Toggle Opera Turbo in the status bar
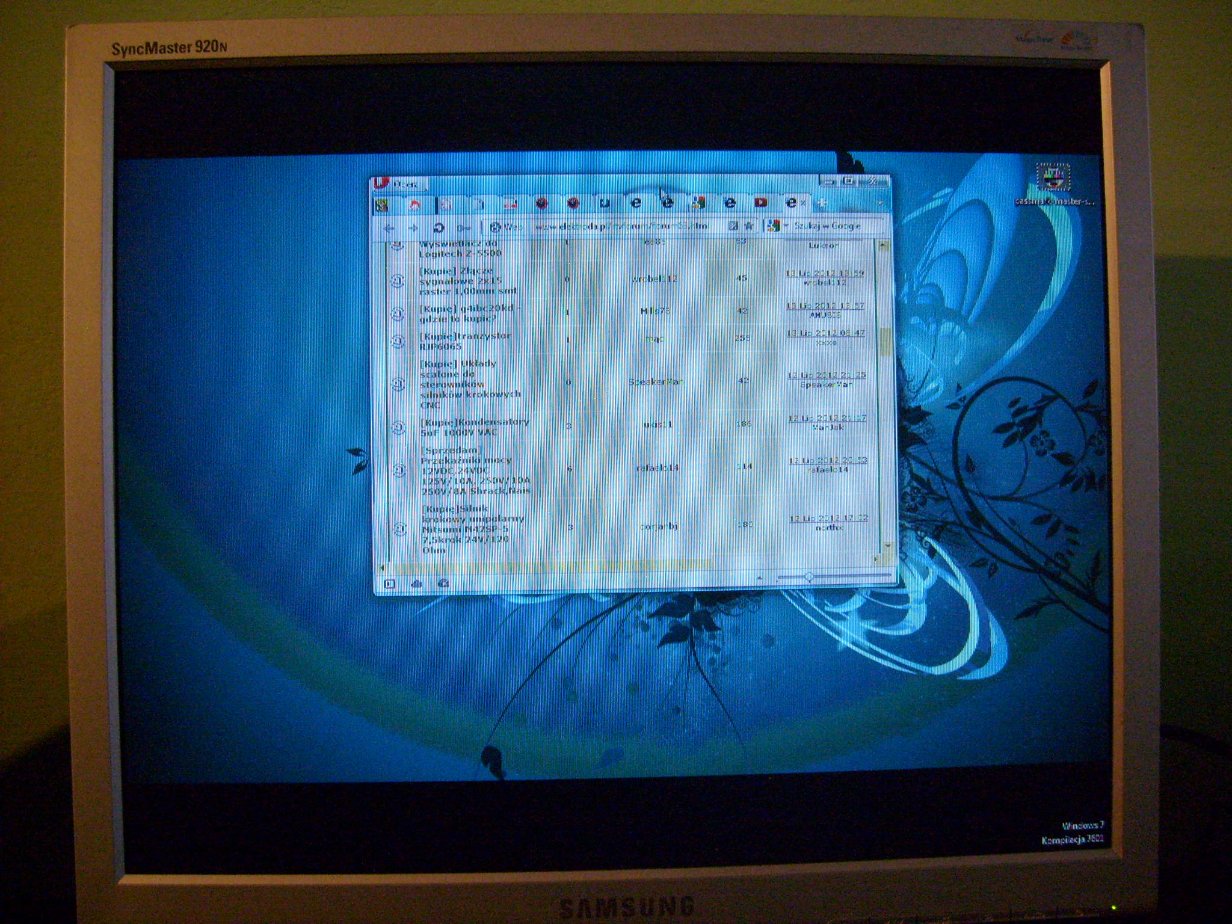1232x924 pixels. point(444,583)
